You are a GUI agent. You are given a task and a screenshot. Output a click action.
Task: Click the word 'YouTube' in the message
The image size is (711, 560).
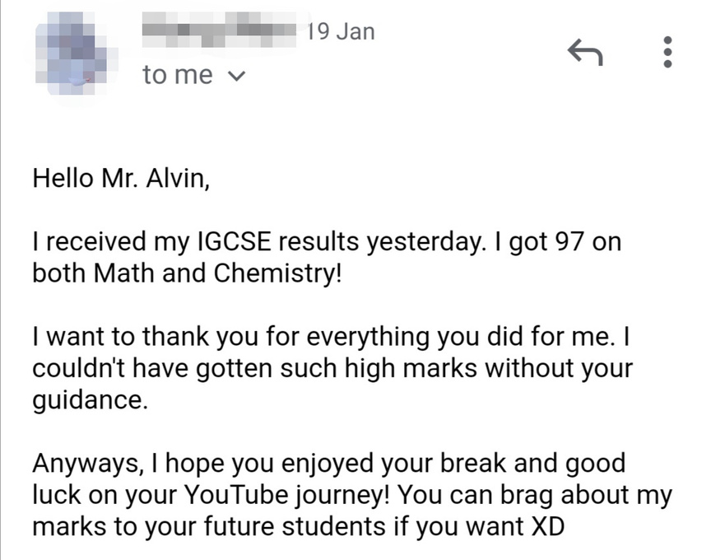235,495
